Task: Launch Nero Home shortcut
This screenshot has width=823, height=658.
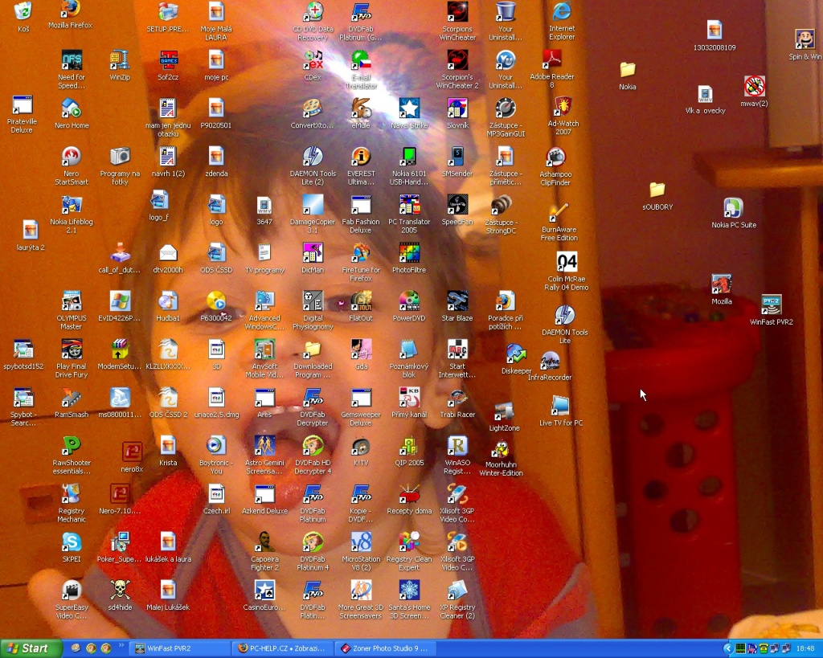Action: click(x=72, y=113)
